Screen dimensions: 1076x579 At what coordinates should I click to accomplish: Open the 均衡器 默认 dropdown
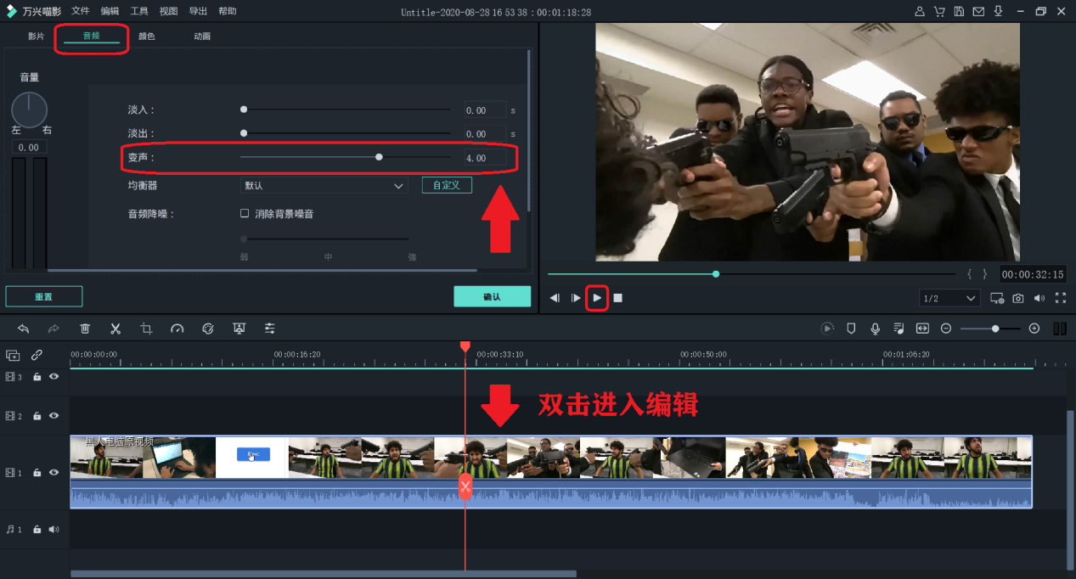pos(324,185)
